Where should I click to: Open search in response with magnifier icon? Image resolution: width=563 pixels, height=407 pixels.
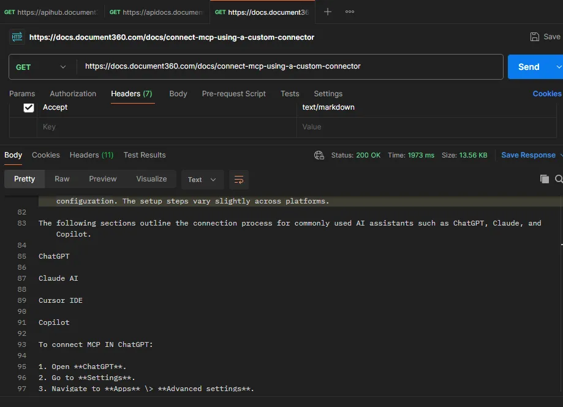[x=559, y=179]
